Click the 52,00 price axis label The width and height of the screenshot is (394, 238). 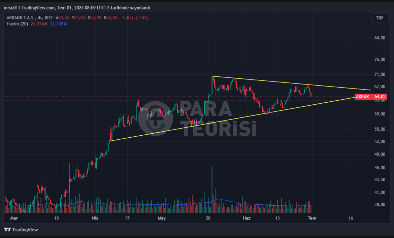point(380,141)
